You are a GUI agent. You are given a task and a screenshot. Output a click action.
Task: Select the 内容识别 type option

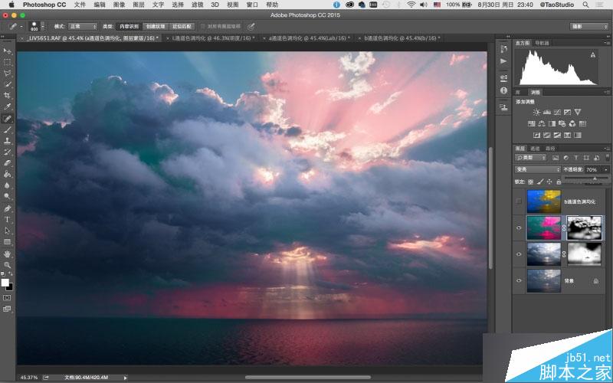(x=129, y=27)
